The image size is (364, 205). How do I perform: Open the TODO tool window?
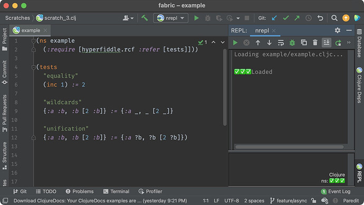click(46, 191)
